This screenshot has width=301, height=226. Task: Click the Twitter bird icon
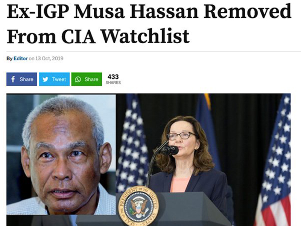pos(45,79)
